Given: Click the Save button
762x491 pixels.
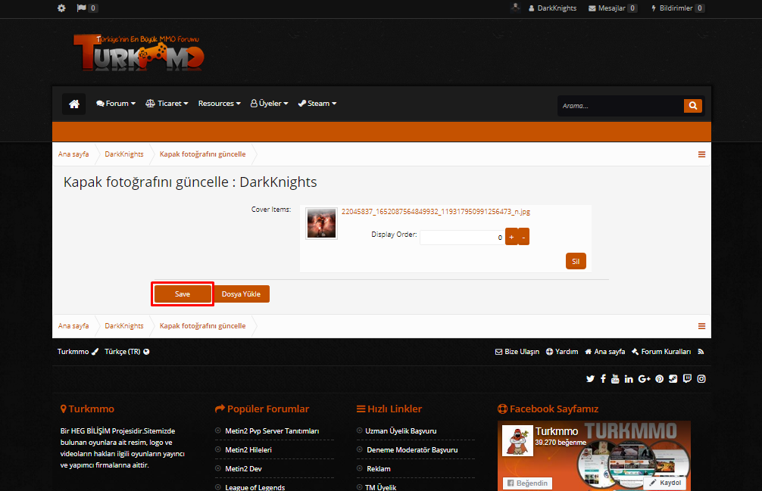Looking at the screenshot, I should pos(183,294).
